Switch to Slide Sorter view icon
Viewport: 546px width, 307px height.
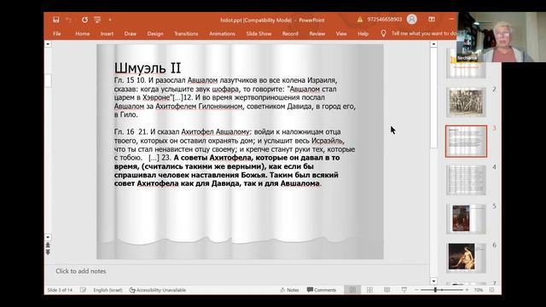pyautogui.click(x=369, y=290)
